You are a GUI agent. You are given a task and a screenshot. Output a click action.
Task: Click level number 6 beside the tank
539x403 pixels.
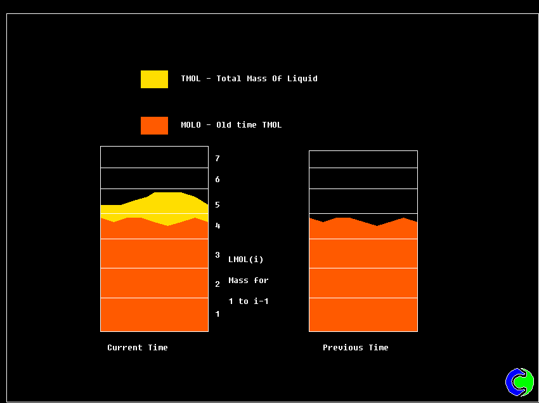pyautogui.click(x=218, y=180)
